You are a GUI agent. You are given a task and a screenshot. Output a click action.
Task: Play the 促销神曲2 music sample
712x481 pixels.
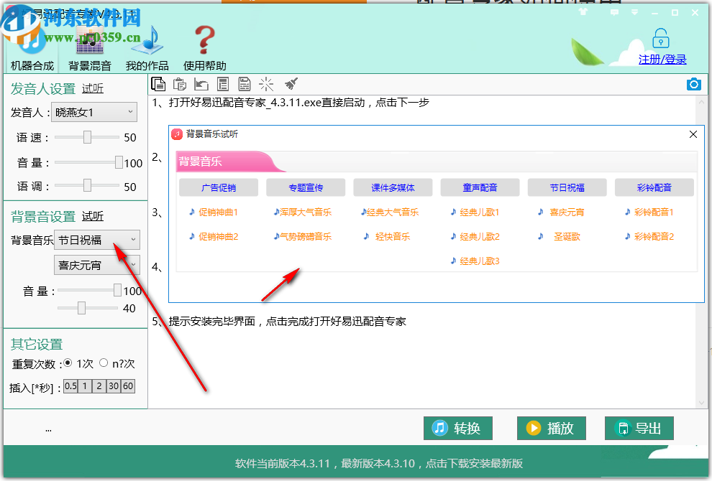[x=214, y=237]
